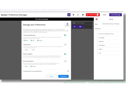Check SMS under Notifications
The height and width of the screenshot is (94, 126).
coord(31,50)
